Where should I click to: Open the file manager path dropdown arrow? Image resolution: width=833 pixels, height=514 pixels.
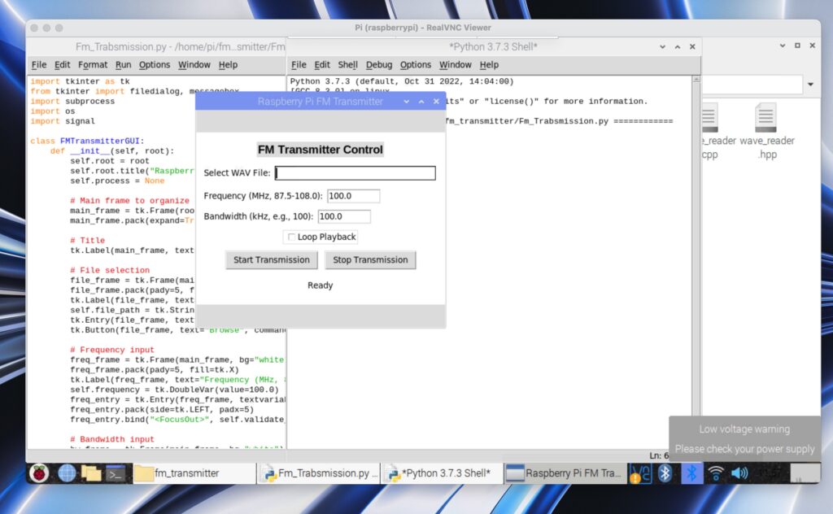coord(810,84)
